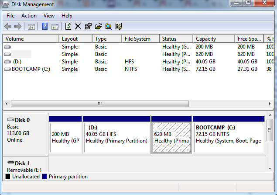Toggle the show/hide console tree icon
The height and width of the screenshot is (195, 277).
tap(31, 27)
